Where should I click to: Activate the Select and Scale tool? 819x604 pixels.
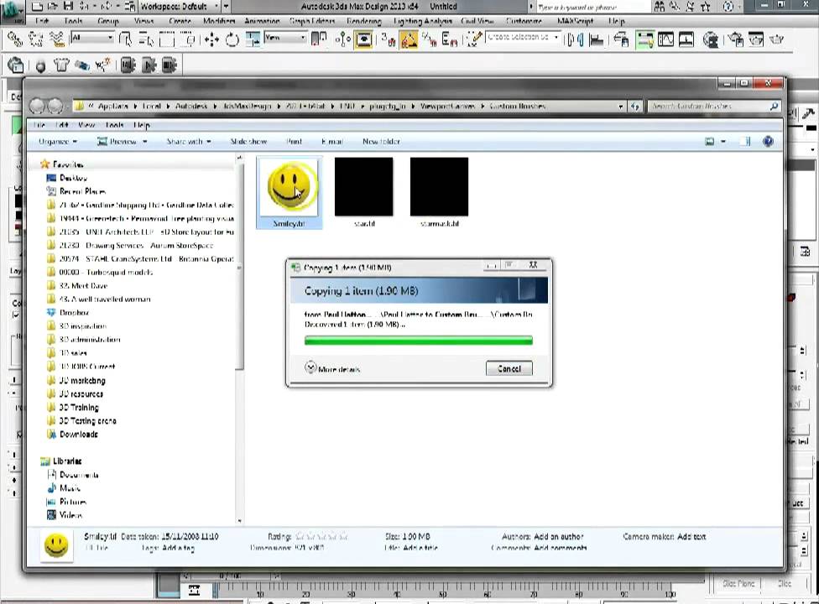253,39
